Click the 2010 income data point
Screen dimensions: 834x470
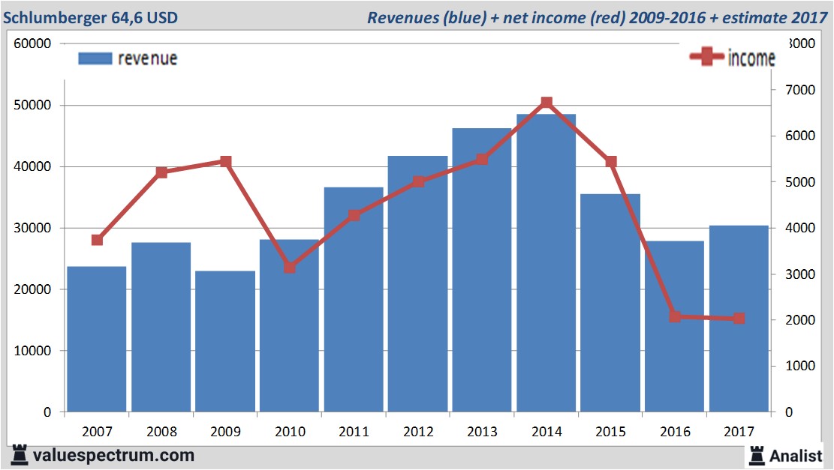tap(289, 267)
